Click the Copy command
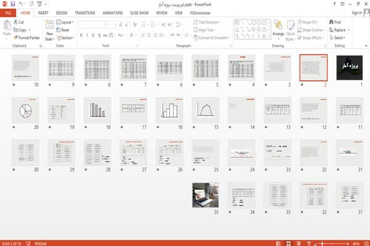The width and height of the screenshot is (370, 246). point(20,30)
